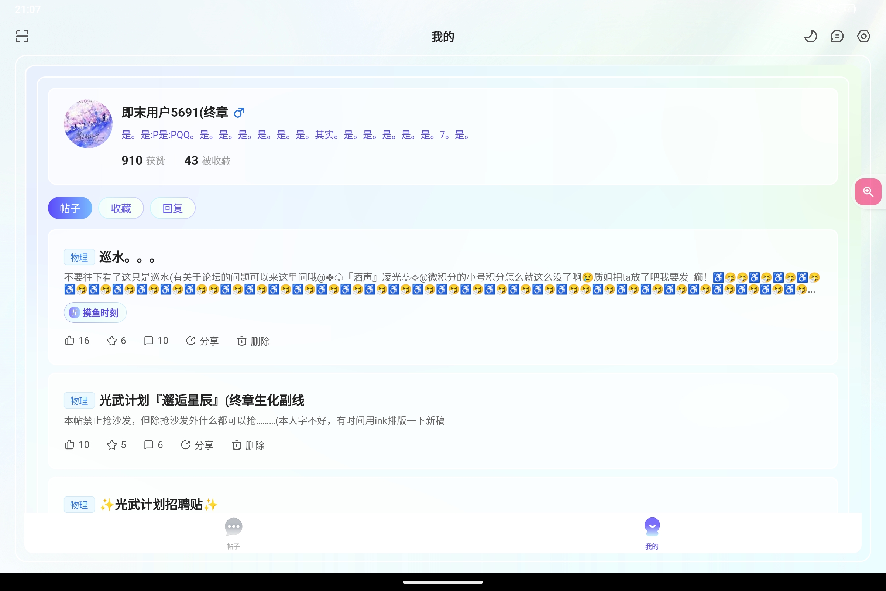Tap the user profile avatar
Screen dimensions: 886x591
(x=88, y=124)
